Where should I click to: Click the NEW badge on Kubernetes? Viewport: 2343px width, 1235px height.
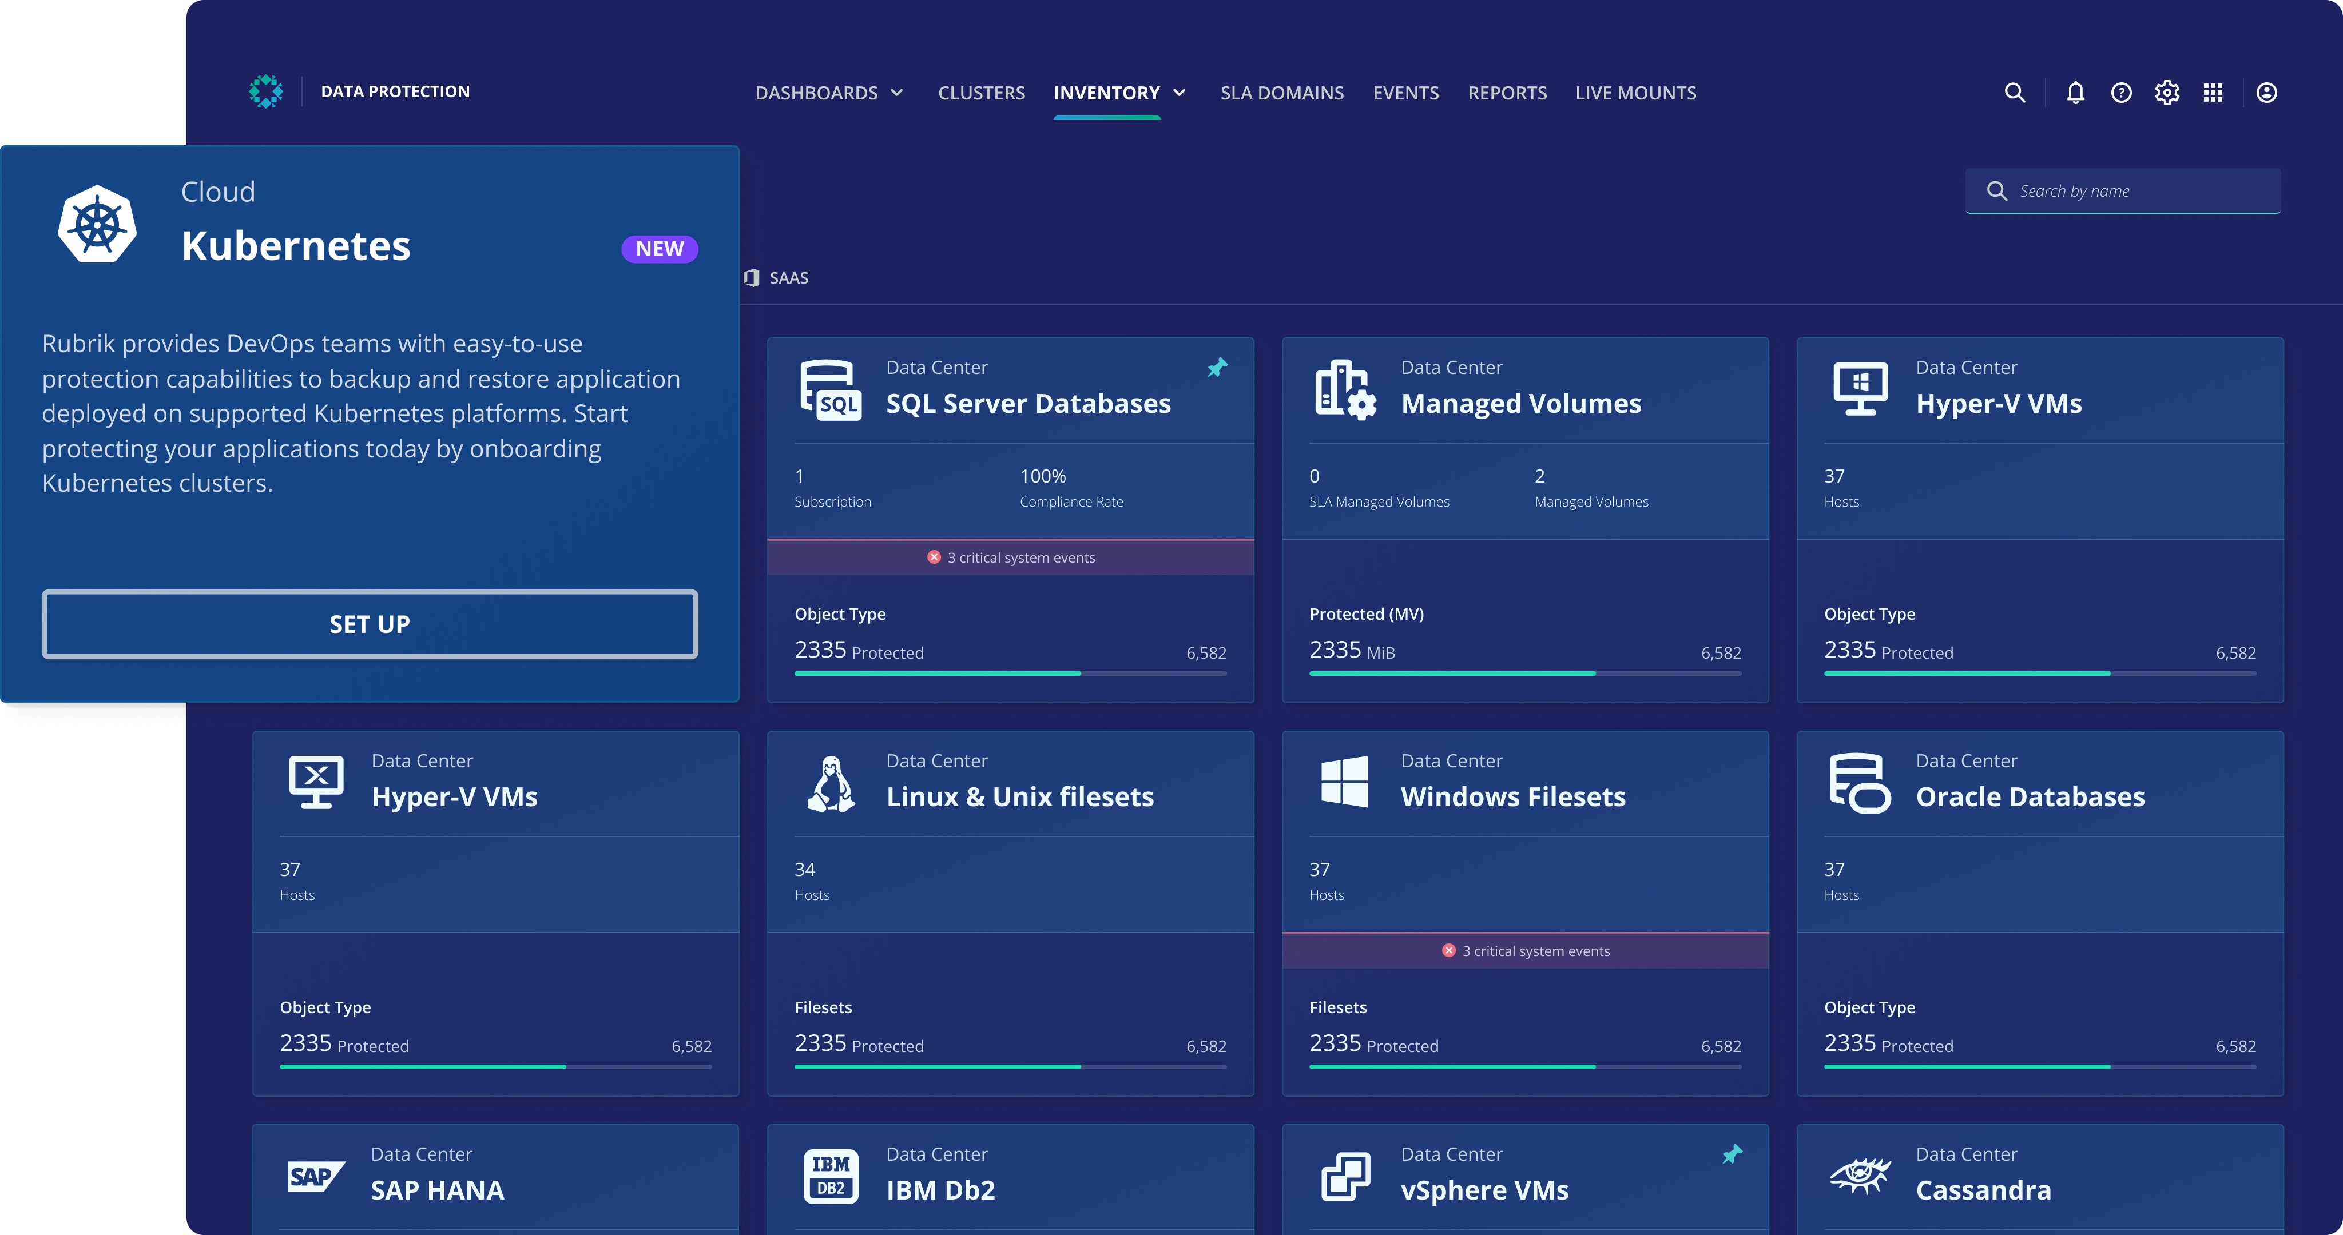660,249
